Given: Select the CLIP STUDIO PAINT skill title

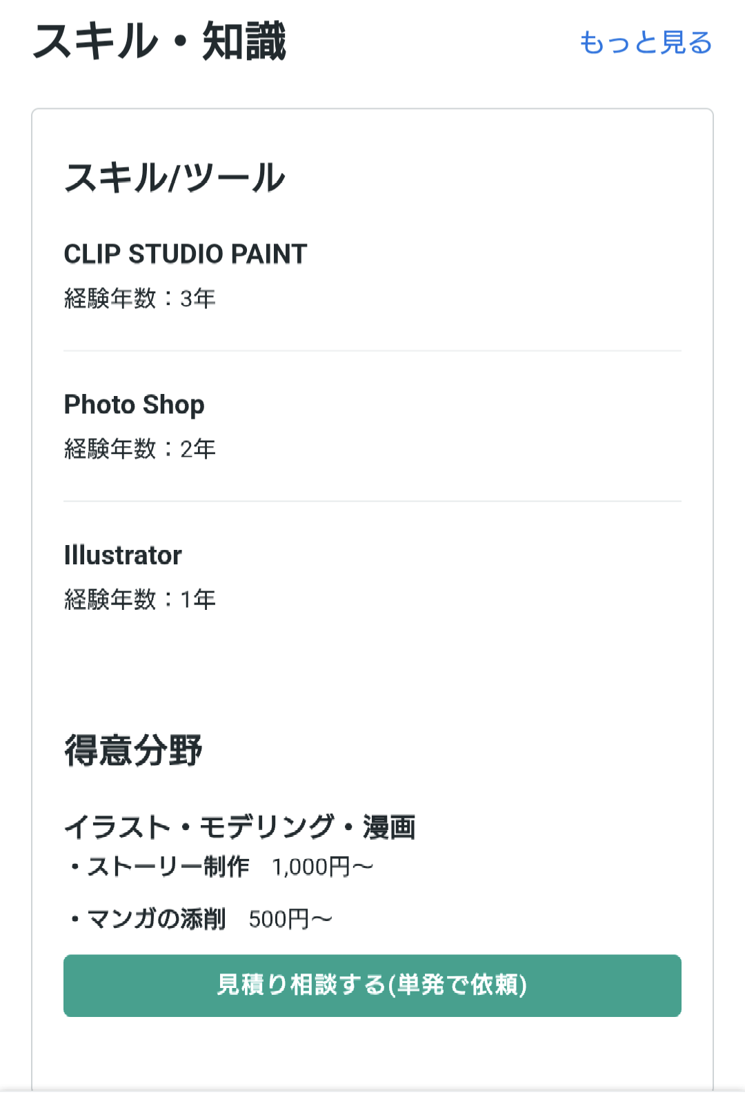Looking at the screenshot, I should (x=185, y=254).
